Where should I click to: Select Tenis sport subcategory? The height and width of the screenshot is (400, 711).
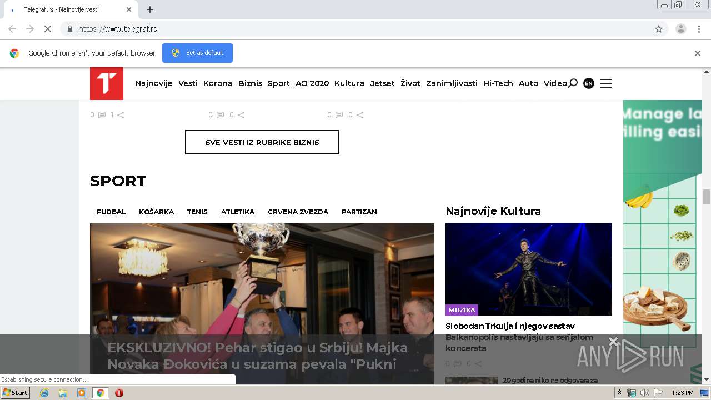[x=197, y=212]
